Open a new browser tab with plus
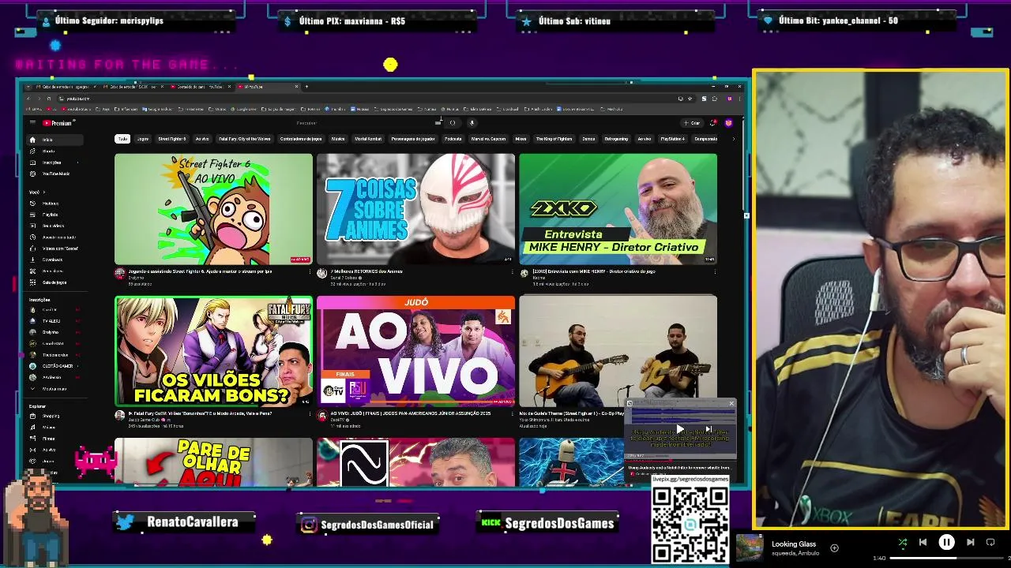Screen dimensions: 1011x568 click(307, 86)
